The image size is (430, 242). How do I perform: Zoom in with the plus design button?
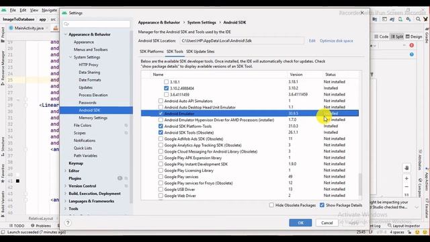(x=406, y=179)
